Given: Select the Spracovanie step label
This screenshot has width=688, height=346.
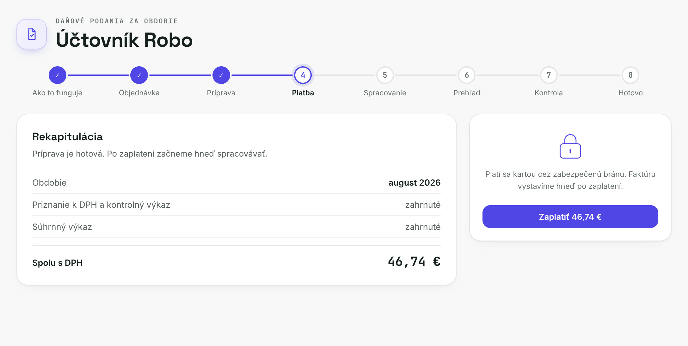Looking at the screenshot, I should coord(385,93).
